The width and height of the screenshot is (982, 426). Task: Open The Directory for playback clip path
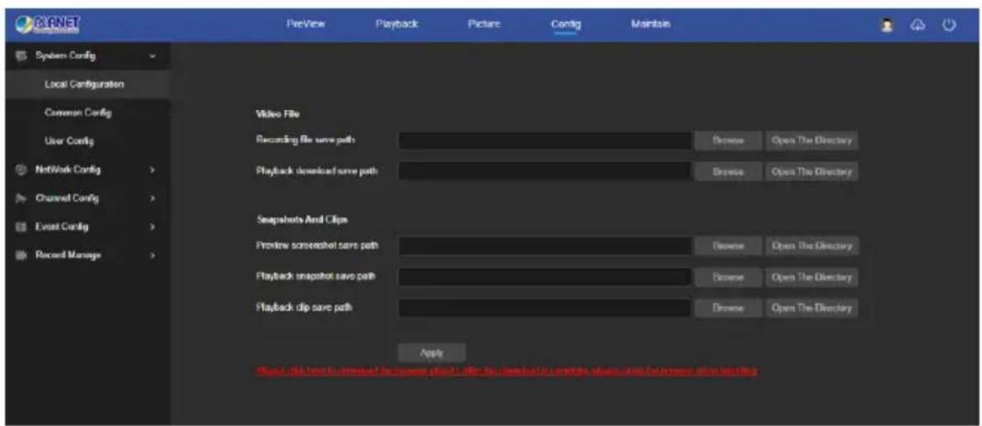point(812,308)
